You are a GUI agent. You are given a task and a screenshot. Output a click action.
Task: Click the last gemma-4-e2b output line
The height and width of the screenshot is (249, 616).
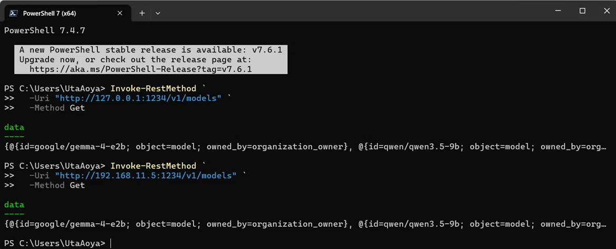point(306,224)
